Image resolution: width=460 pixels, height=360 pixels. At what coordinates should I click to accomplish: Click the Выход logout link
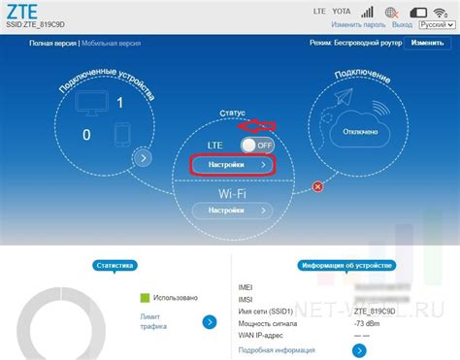pyautogui.click(x=402, y=24)
